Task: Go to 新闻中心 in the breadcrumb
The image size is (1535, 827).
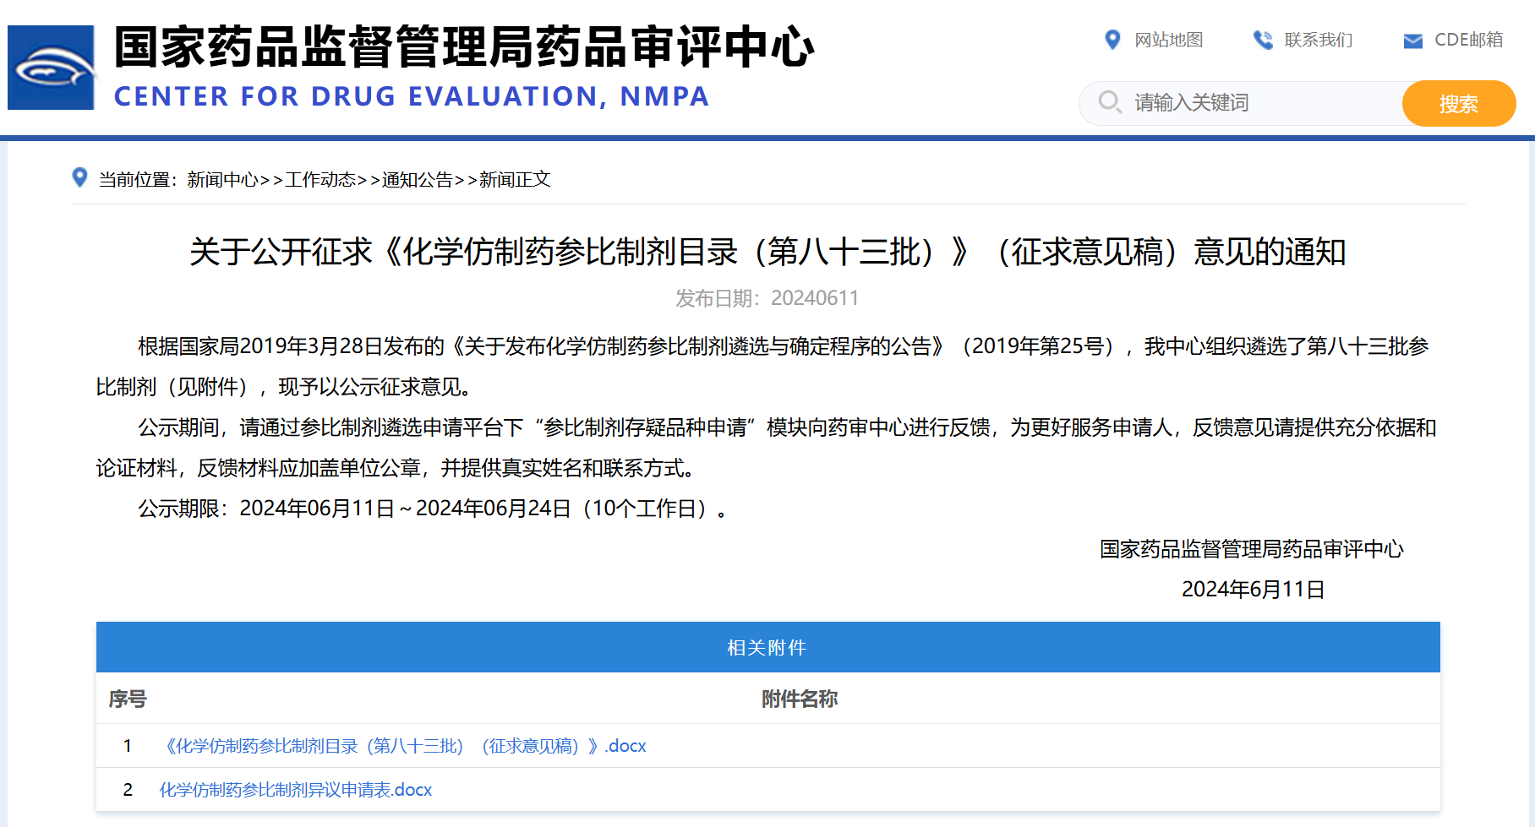Action: tap(222, 179)
